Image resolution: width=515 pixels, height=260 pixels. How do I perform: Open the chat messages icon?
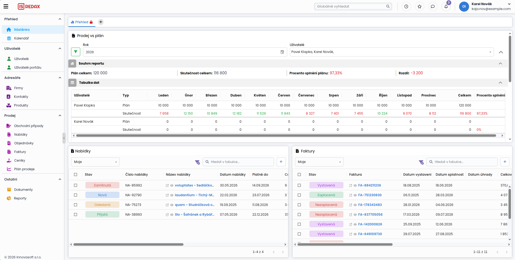click(433, 6)
